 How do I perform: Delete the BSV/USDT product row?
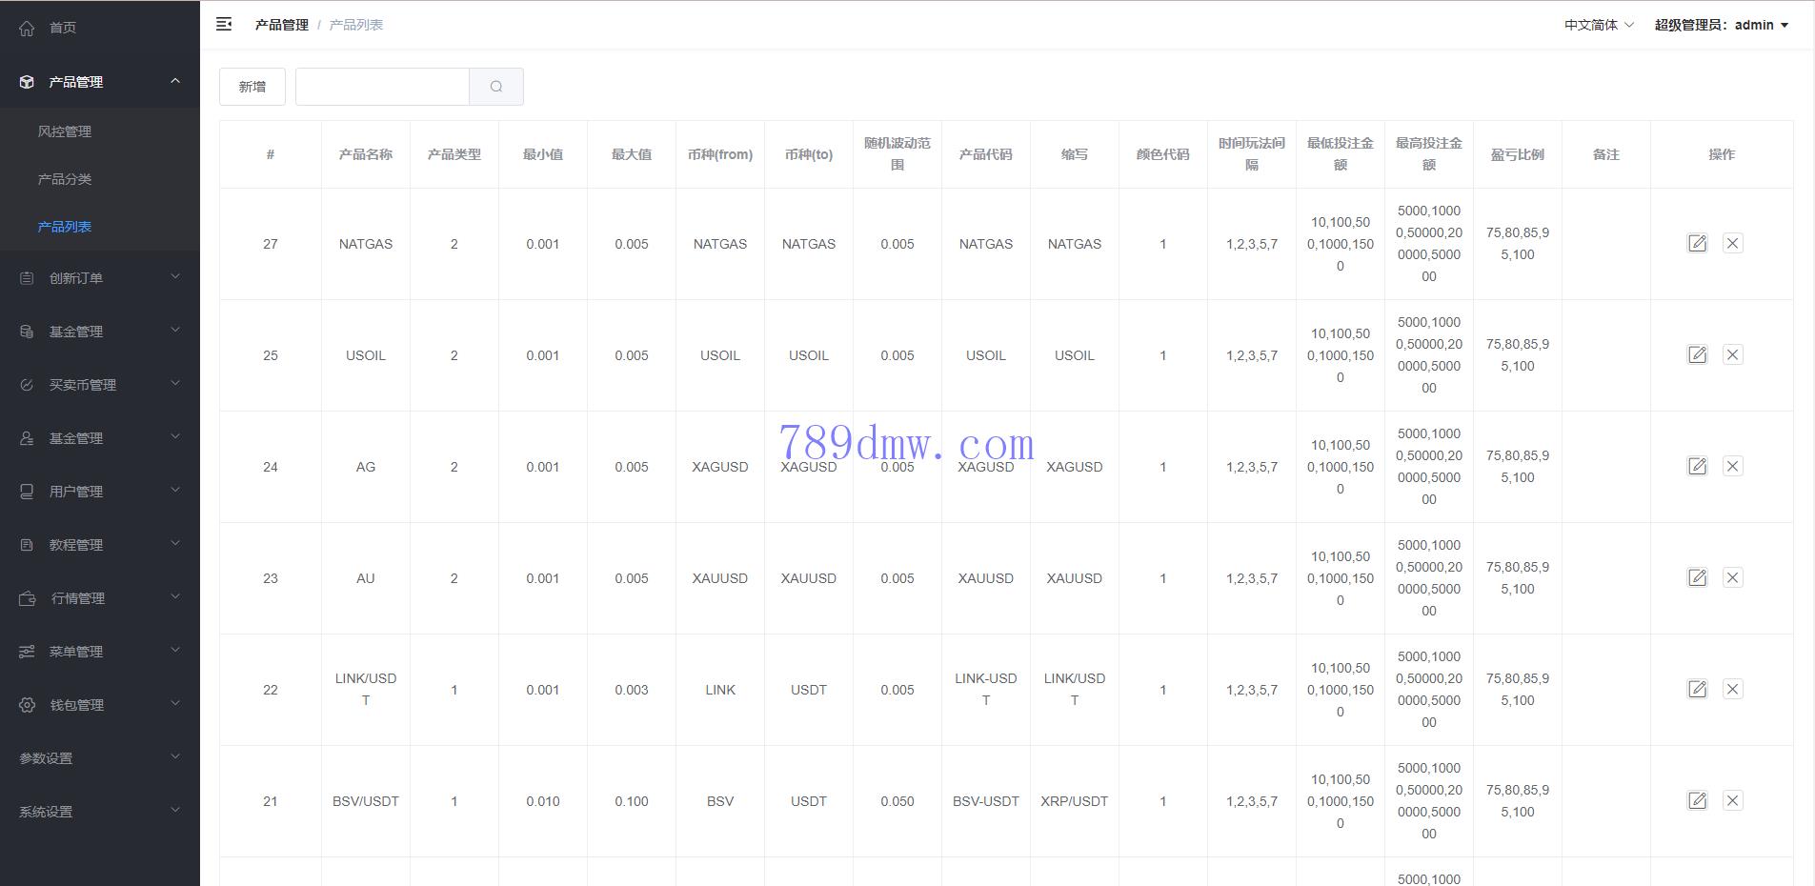tap(1732, 801)
